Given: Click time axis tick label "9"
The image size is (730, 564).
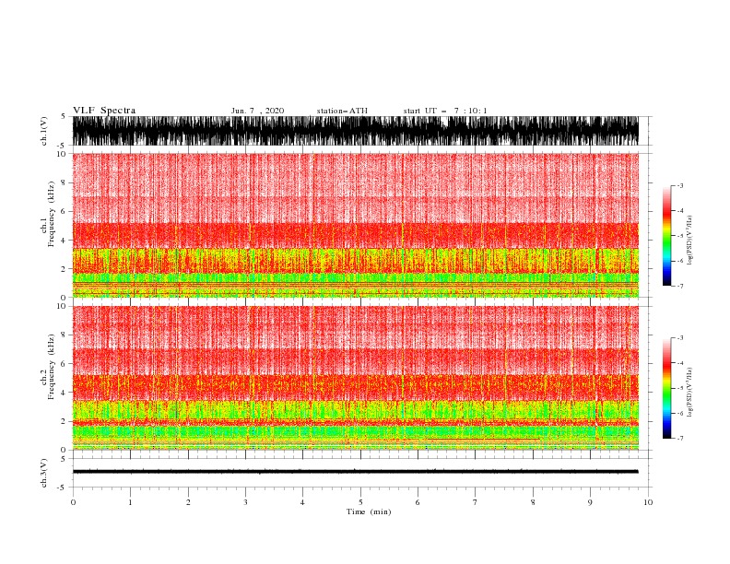Looking at the screenshot, I should coord(590,502).
